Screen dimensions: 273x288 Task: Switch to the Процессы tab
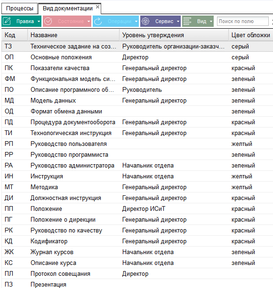coord(20,8)
